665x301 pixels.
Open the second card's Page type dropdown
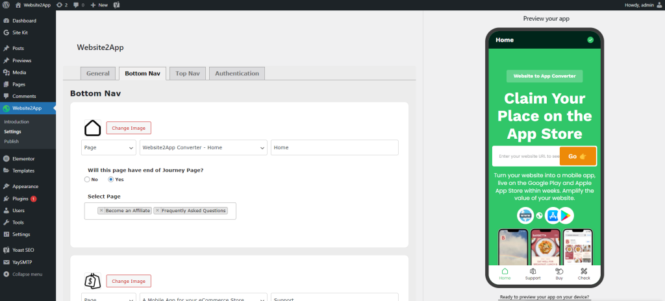click(x=108, y=296)
